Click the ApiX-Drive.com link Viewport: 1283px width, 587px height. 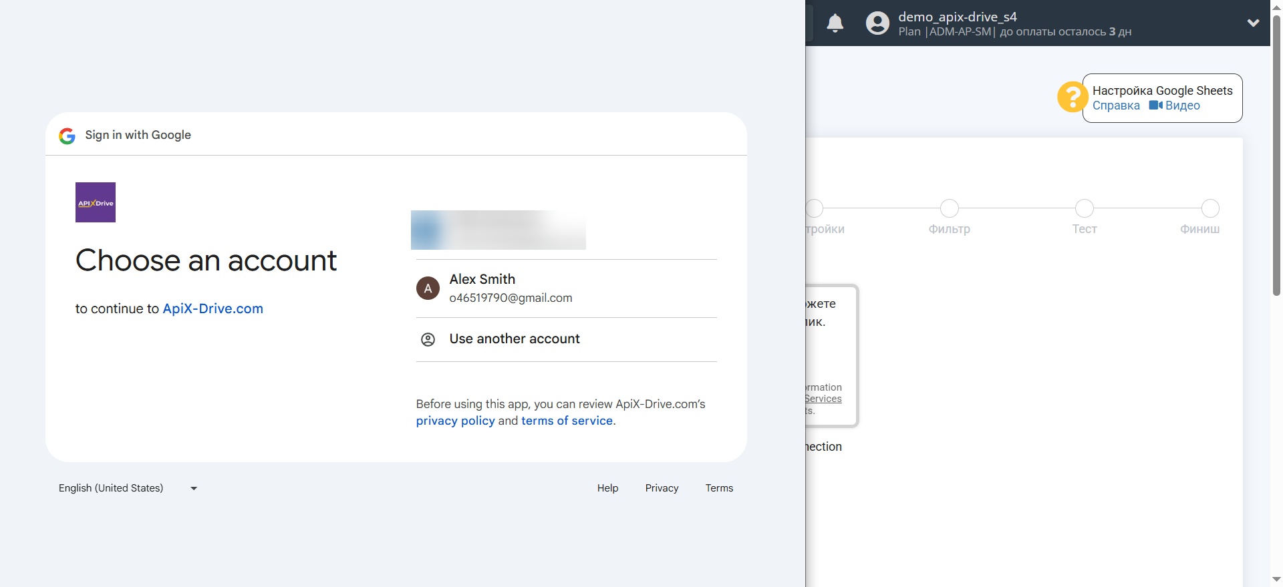212,309
